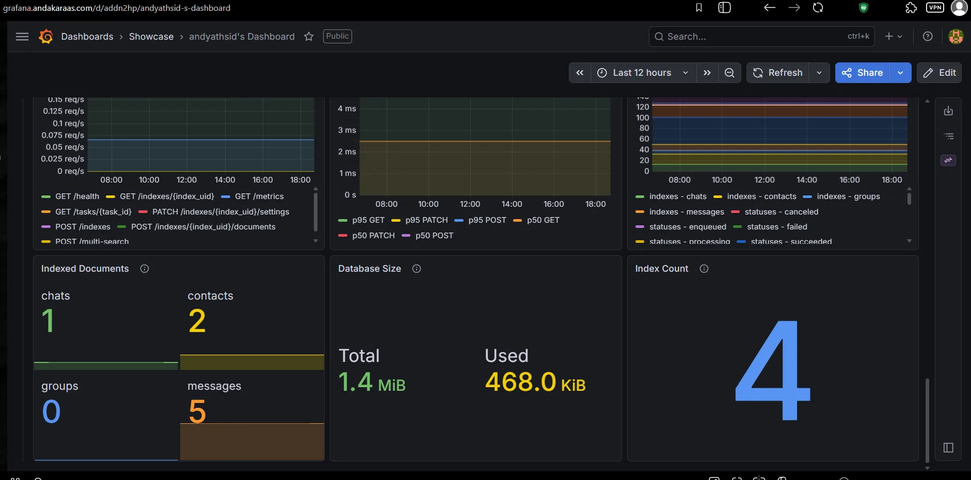Toggle the browser sidebar panel icon
The height and width of the screenshot is (480, 971).
click(725, 8)
